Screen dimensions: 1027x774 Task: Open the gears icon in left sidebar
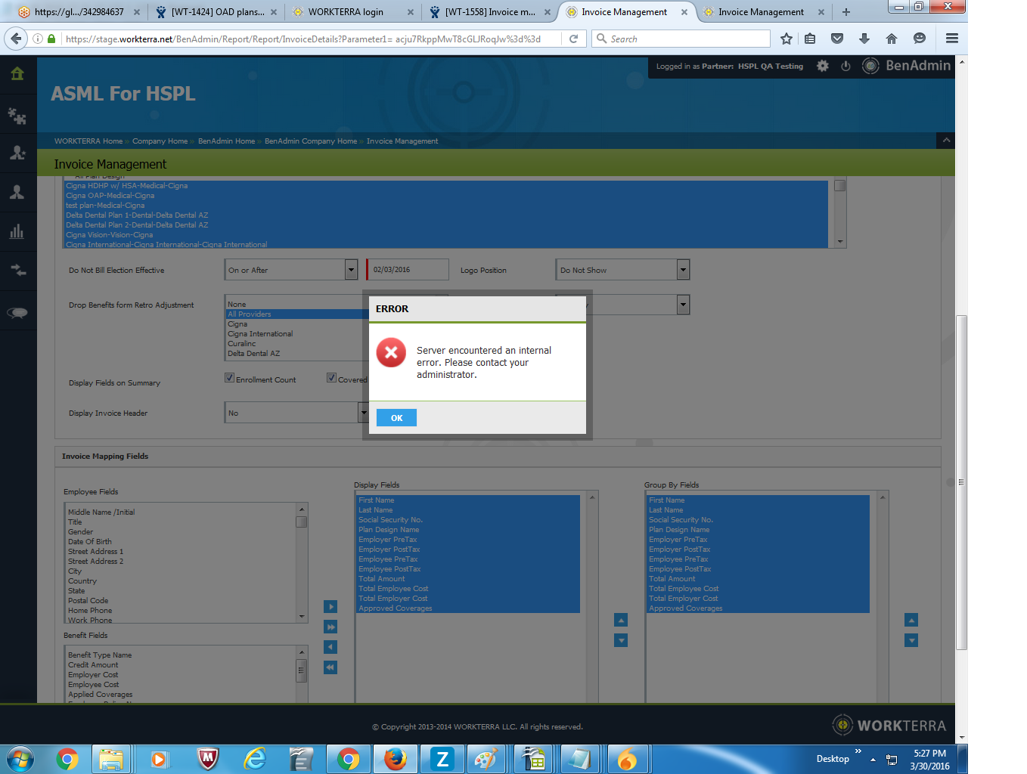(17, 116)
